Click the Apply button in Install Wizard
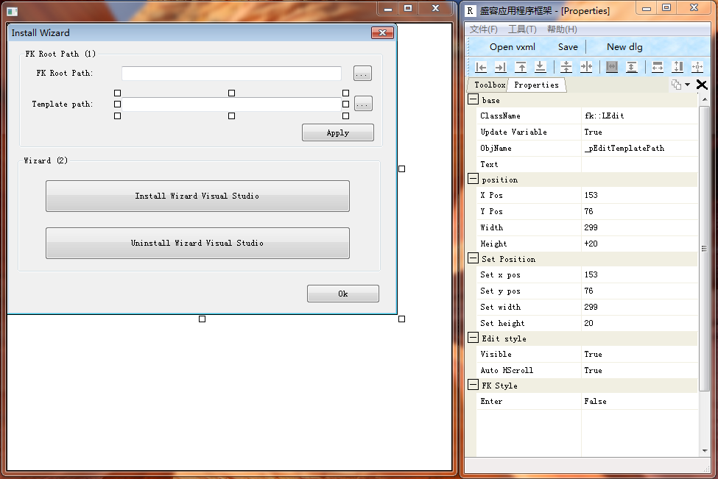Screen dimensions: 718x479 pyautogui.click(x=338, y=132)
